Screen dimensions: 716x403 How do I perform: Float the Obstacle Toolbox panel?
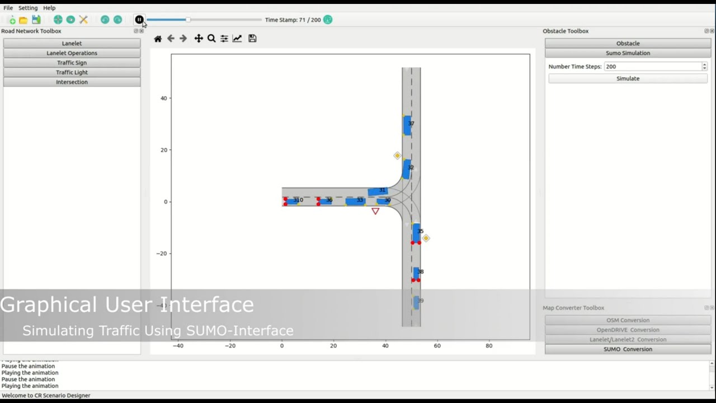point(706,31)
